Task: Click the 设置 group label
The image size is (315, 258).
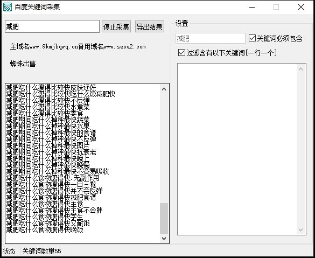Action: (182, 23)
